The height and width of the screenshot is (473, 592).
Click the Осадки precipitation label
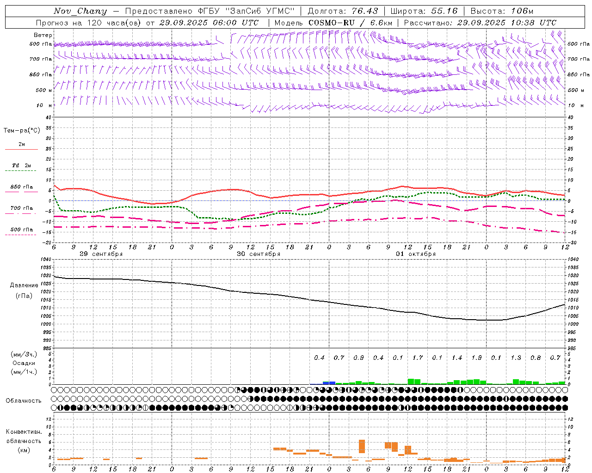click(x=24, y=363)
